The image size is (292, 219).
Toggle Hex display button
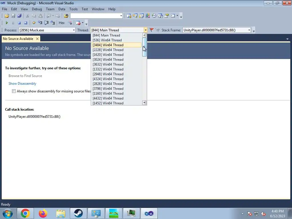[62, 23]
